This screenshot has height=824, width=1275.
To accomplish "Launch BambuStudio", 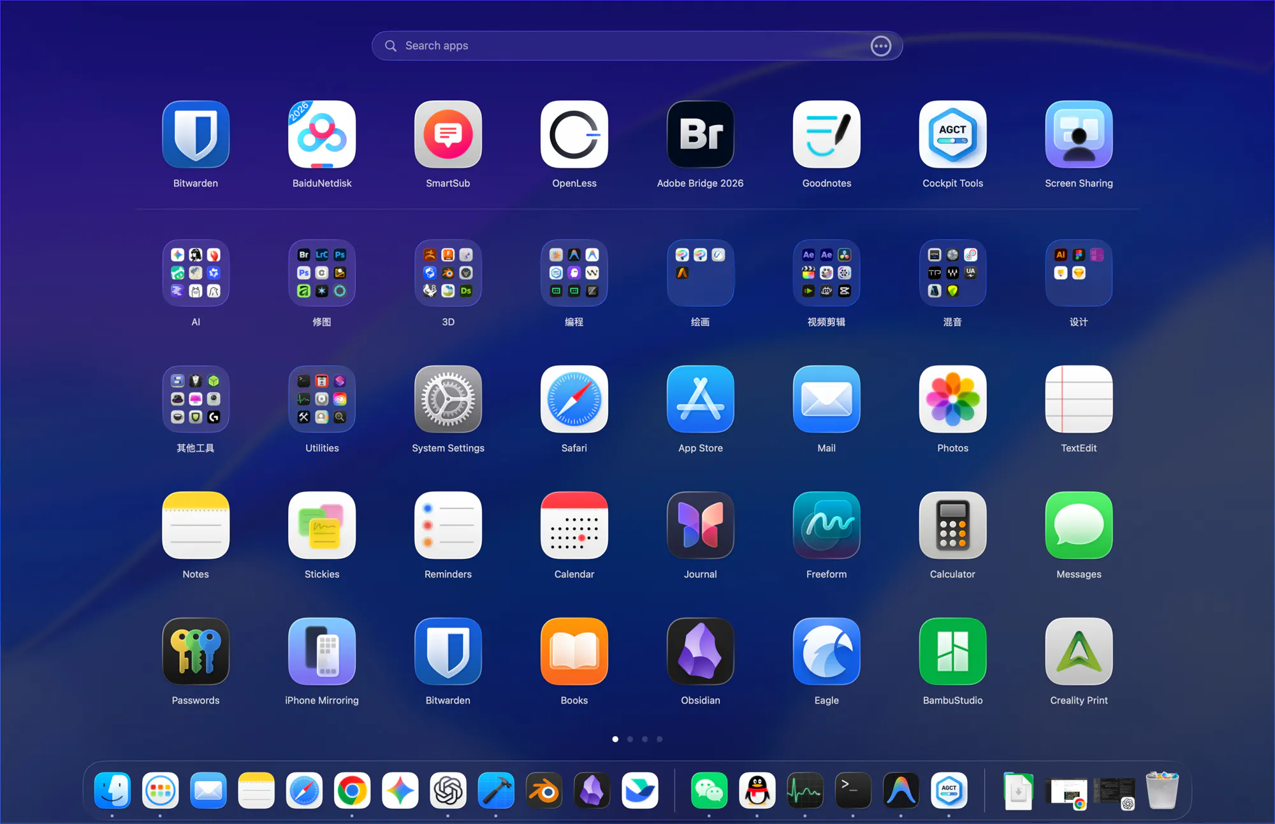I will coord(953,651).
